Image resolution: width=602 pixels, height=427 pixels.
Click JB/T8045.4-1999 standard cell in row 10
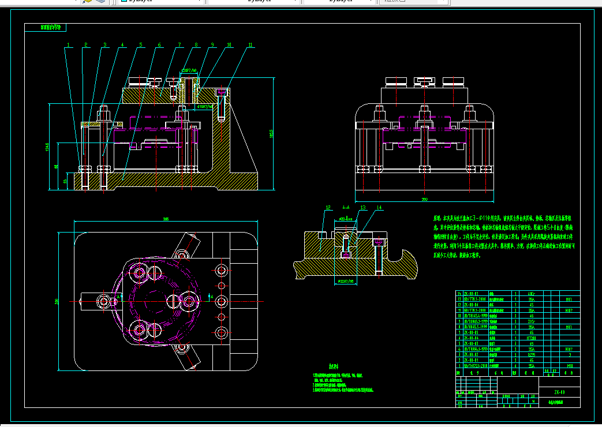(475, 316)
